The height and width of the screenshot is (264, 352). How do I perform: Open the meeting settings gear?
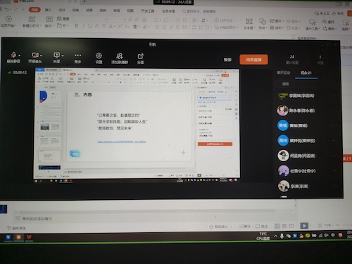pos(99,58)
